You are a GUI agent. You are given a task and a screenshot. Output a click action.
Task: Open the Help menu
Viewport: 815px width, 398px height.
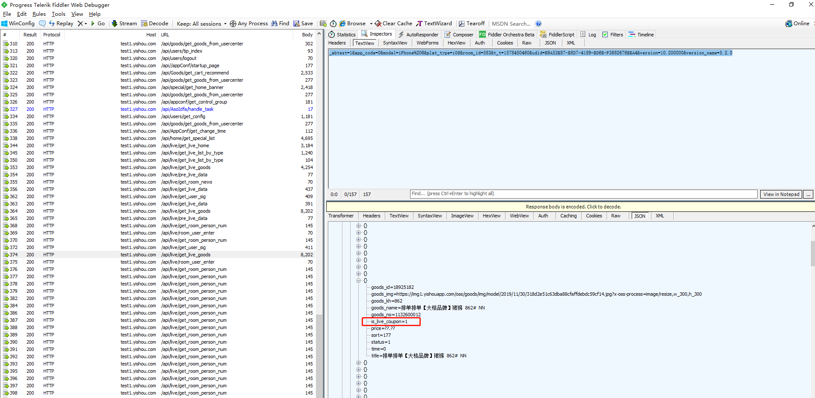pyautogui.click(x=95, y=14)
